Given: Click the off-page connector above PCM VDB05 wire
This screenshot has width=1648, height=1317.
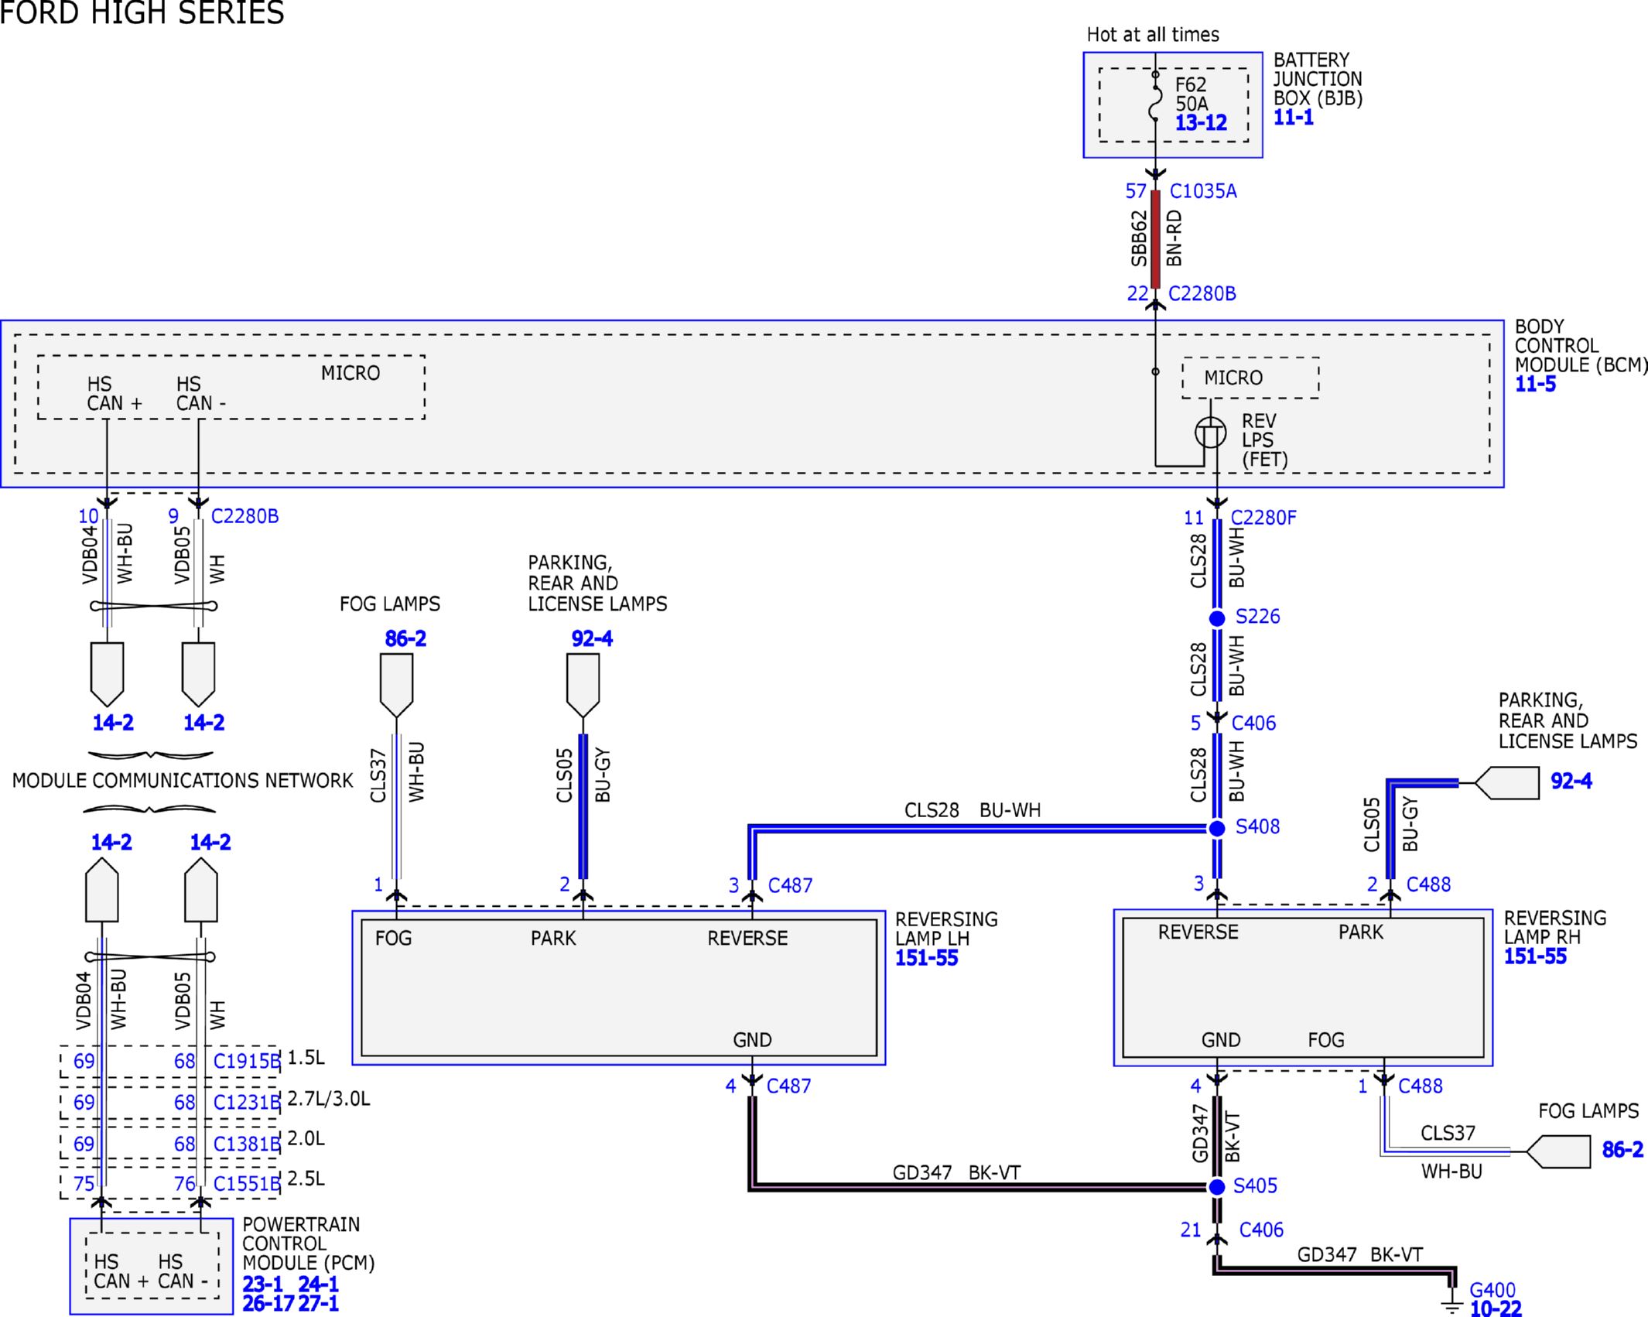Looking at the screenshot, I should tap(201, 889).
